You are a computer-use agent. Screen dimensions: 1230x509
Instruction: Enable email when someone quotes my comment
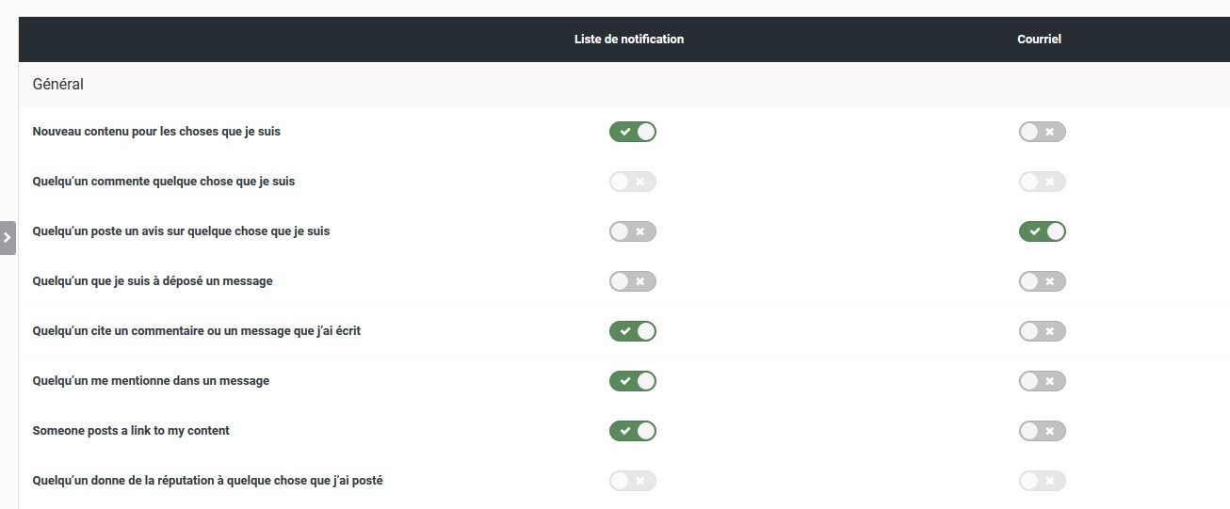click(1042, 331)
